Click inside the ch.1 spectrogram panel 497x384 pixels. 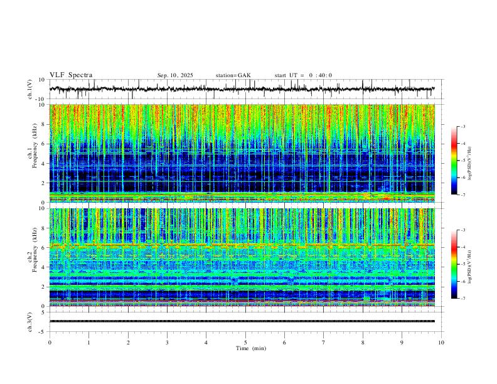click(242, 153)
